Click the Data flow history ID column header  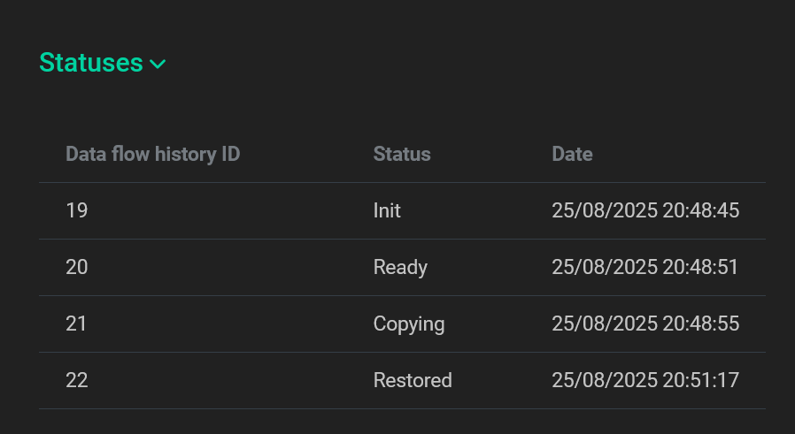153,154
